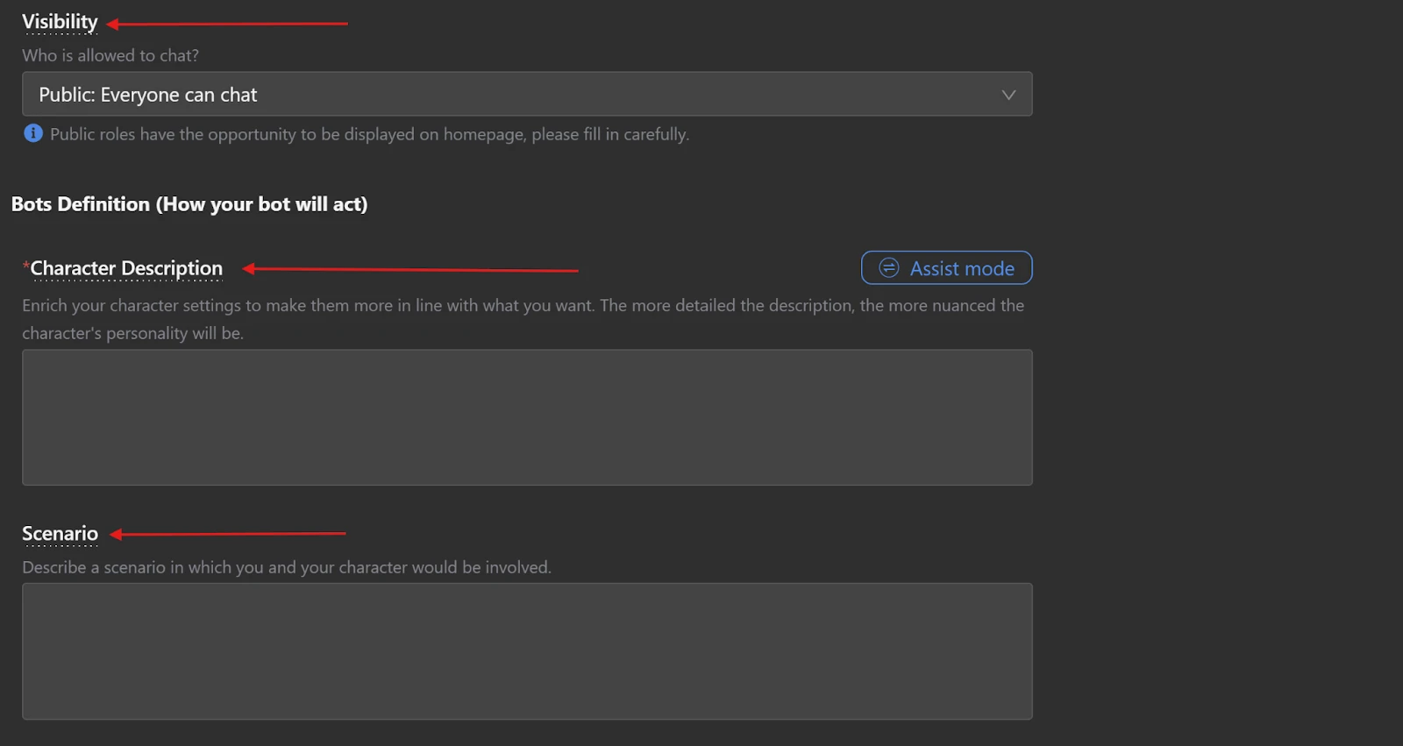Image resolution: width=1403 pixels, height=746 pixels.
Task: Focus the Character Description text area
Action: (527, 417)
